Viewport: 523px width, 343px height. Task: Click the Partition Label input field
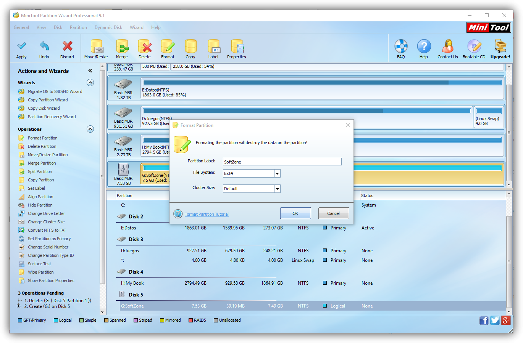click(x=282, y=162)
